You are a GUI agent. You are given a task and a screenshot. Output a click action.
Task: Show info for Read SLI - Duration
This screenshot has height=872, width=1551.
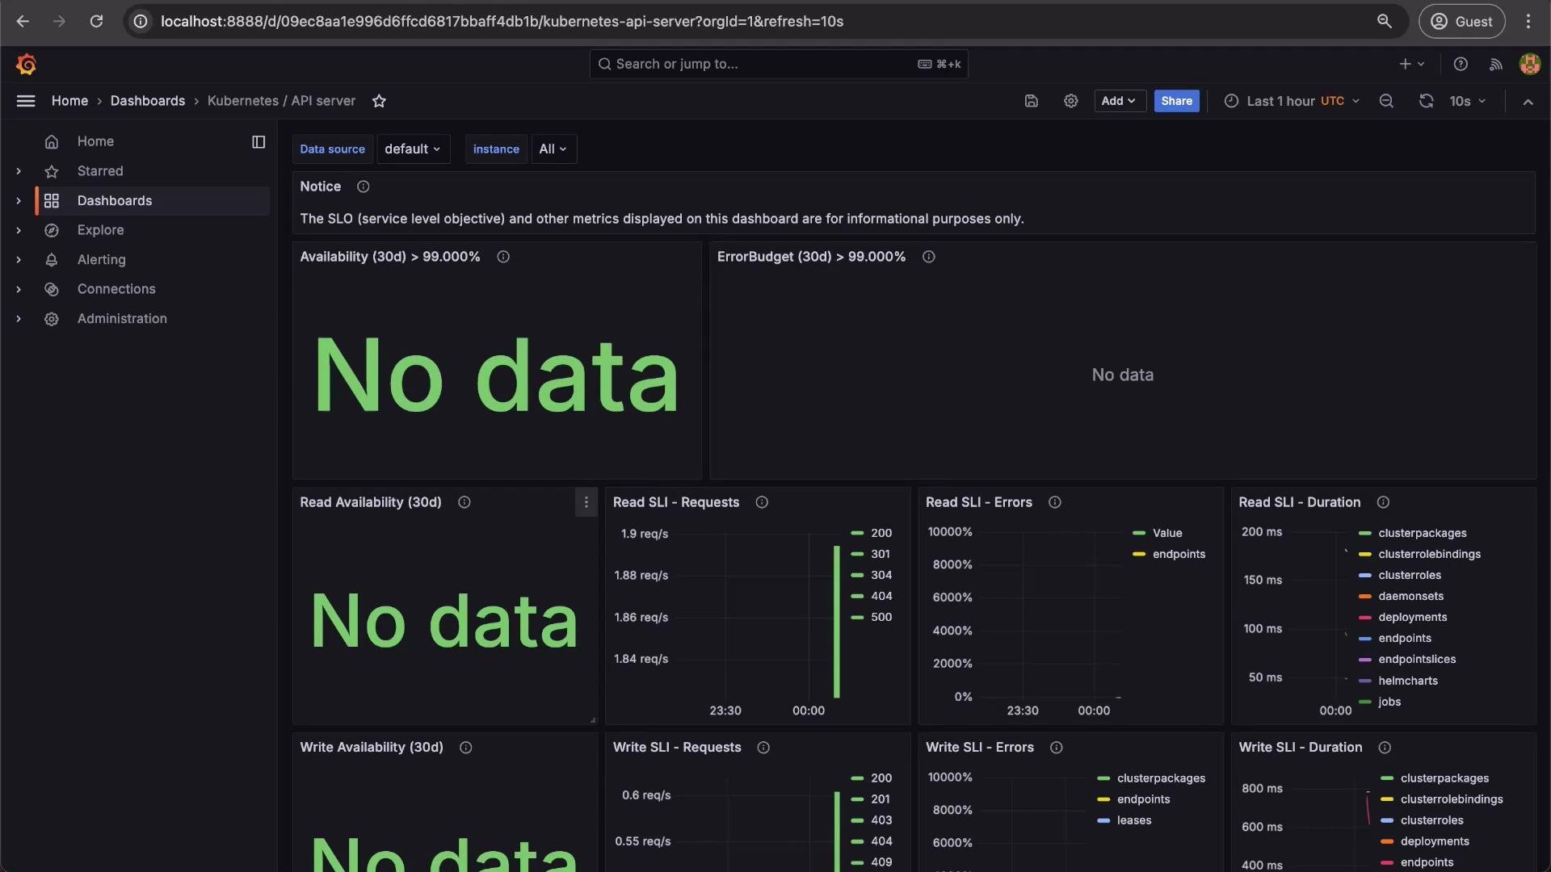[1383, 502]
